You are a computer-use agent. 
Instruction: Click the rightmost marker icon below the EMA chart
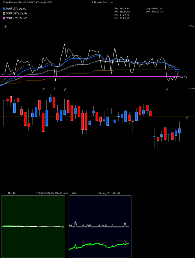[167, 89]
